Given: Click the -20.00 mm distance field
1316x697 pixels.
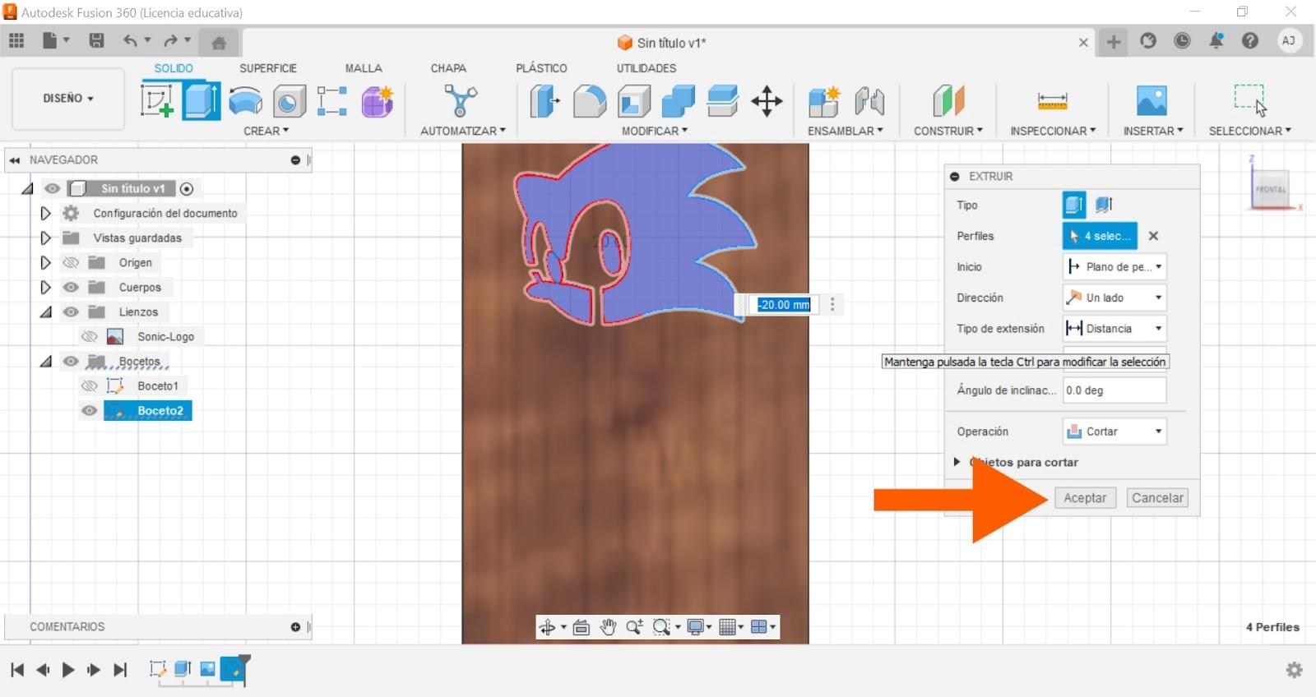Looking at the screenshot, I should click(783, 305).
